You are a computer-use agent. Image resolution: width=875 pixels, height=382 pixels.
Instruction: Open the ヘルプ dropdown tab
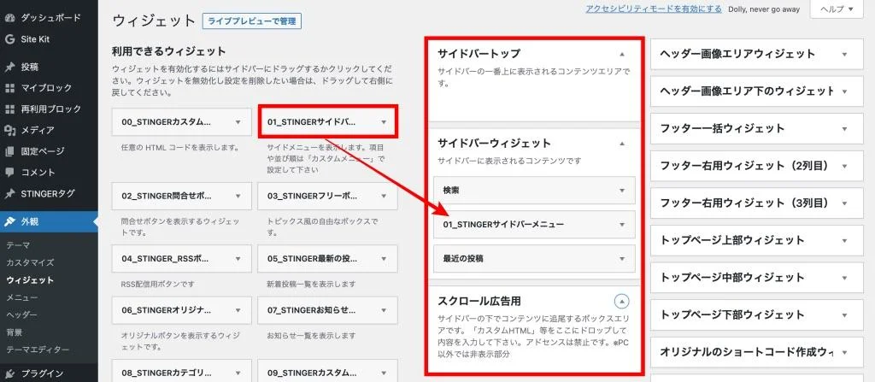tap(837, 9)
